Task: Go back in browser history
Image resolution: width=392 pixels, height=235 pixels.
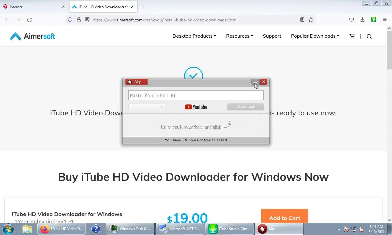Action: pos(7,20)
